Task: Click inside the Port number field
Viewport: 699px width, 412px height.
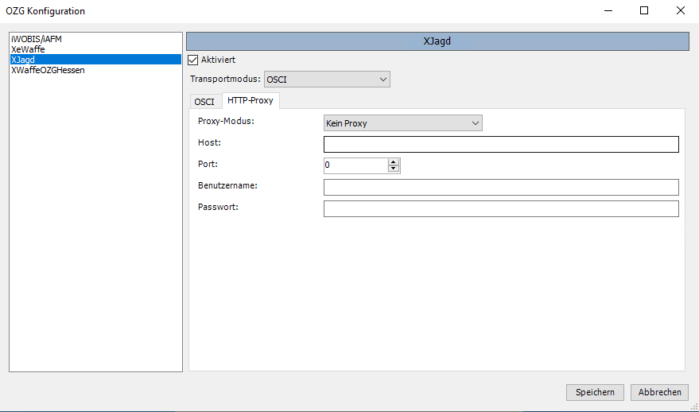Action: click(355, 165)
